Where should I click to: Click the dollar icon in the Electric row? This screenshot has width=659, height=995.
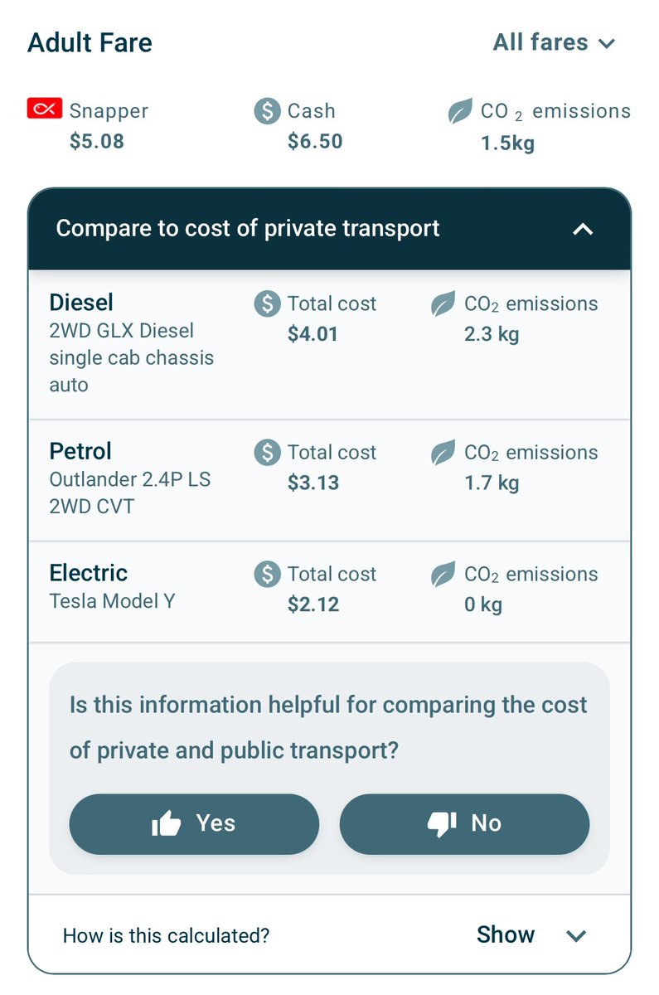267,574
